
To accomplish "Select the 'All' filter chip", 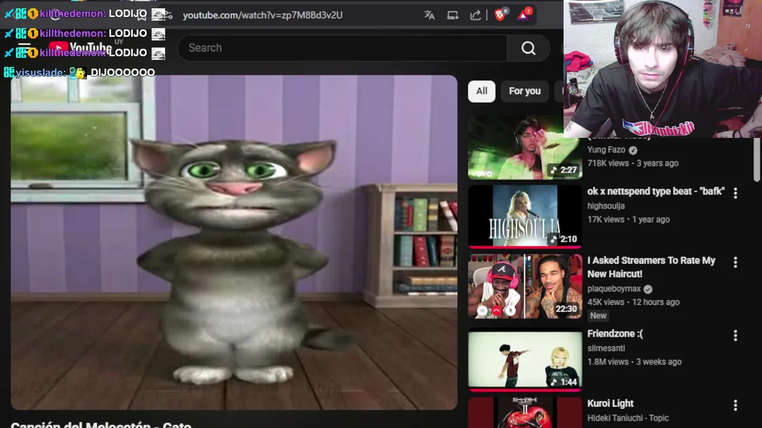I will click(x=482, y=91).
